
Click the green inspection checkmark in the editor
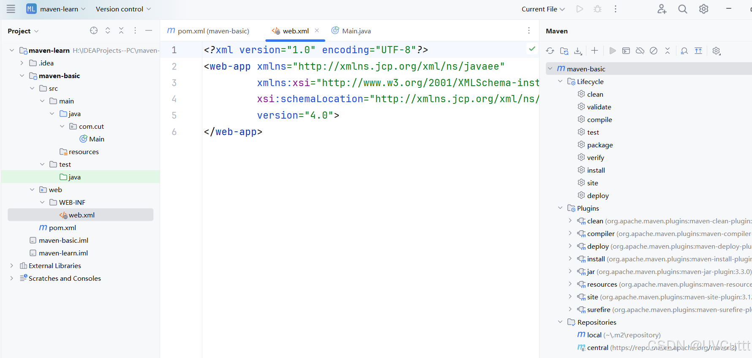[532, 49]
